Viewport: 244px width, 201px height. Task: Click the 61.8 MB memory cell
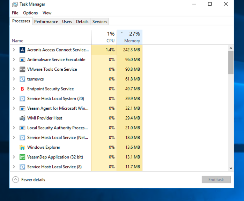pyautogui.click(x=130, y=79)
